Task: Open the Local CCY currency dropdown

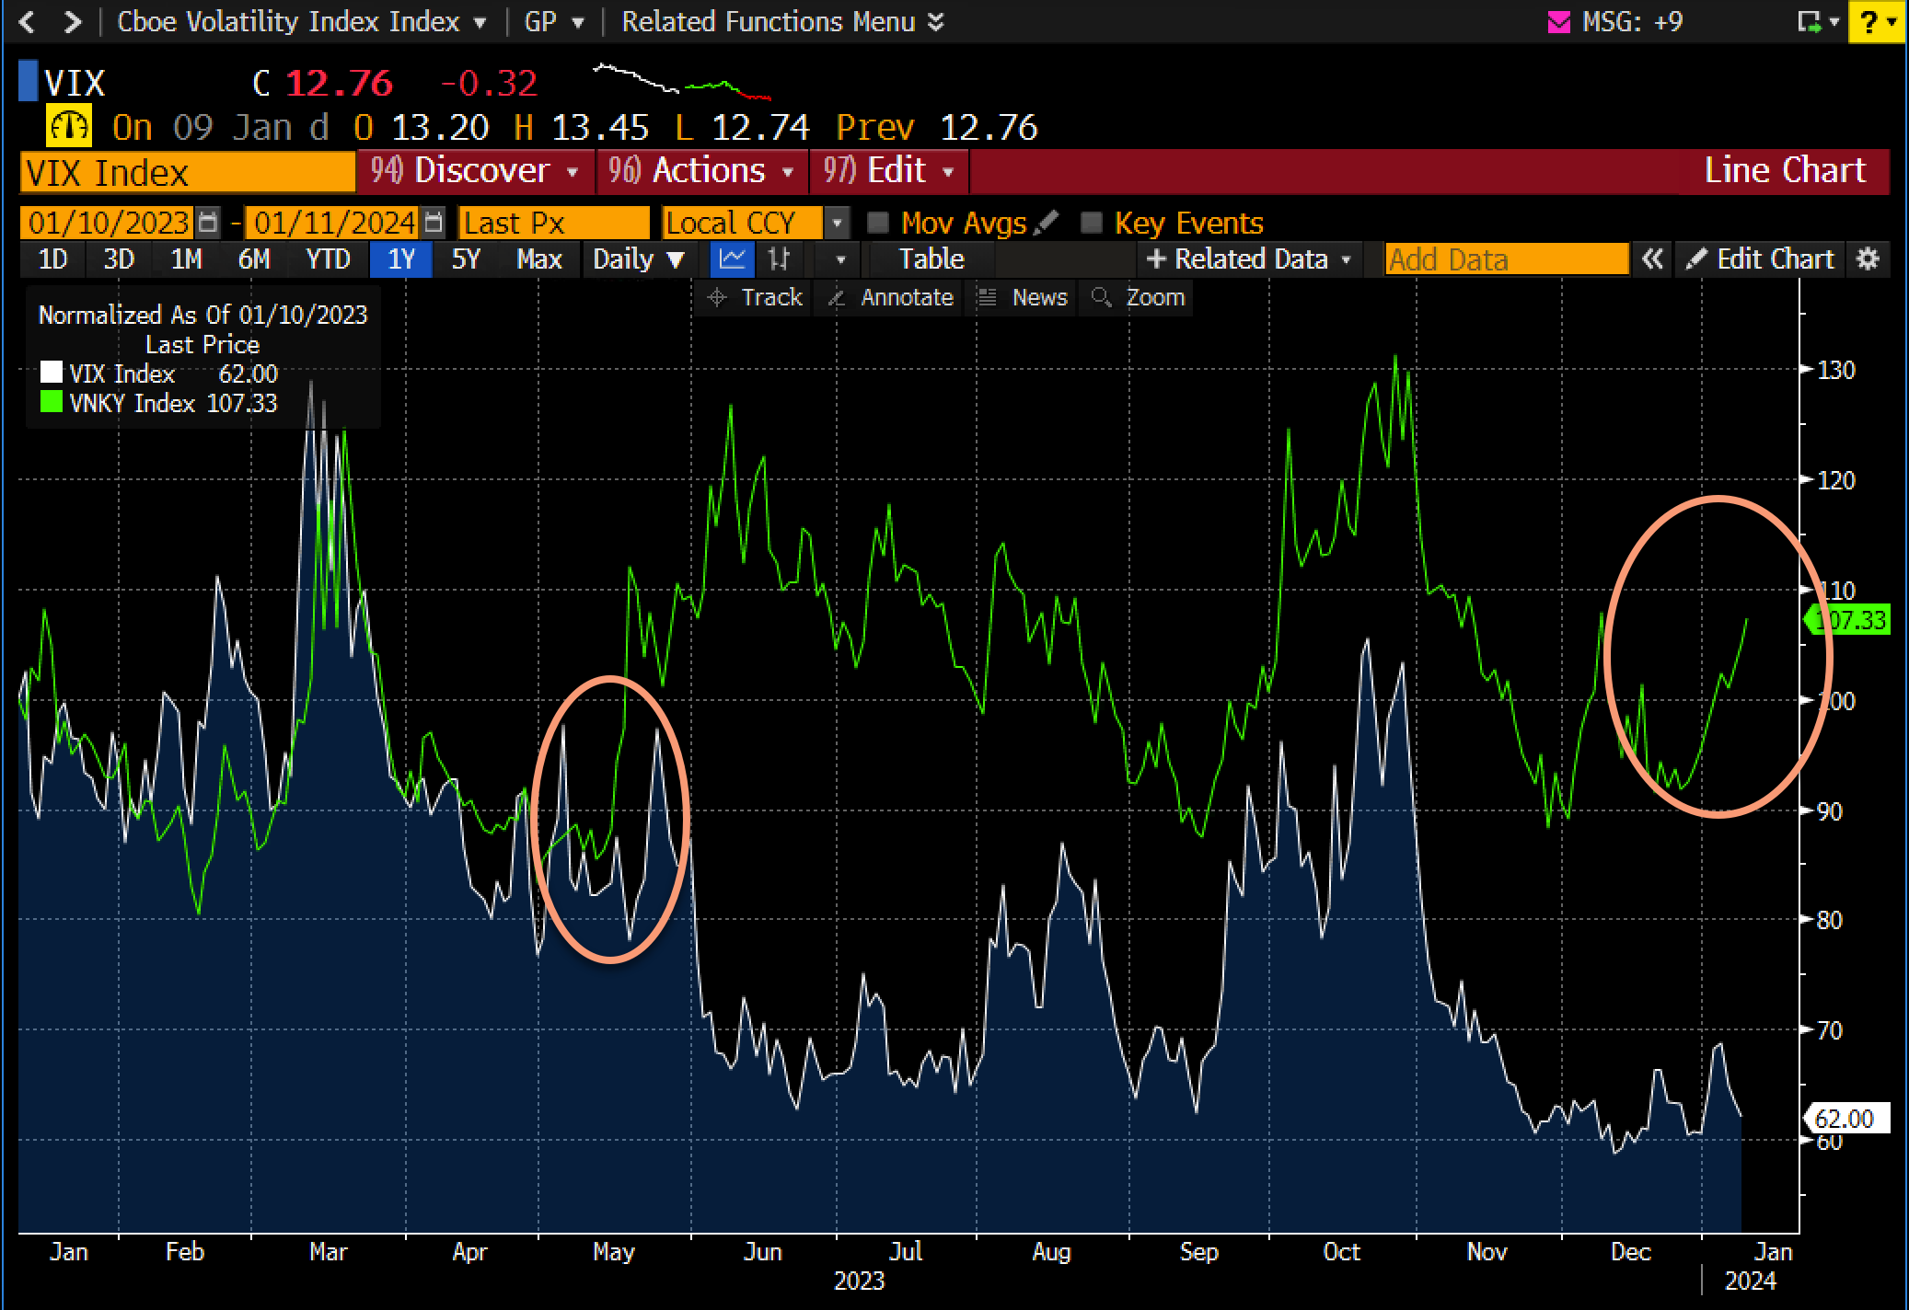Action: point(837,223)
